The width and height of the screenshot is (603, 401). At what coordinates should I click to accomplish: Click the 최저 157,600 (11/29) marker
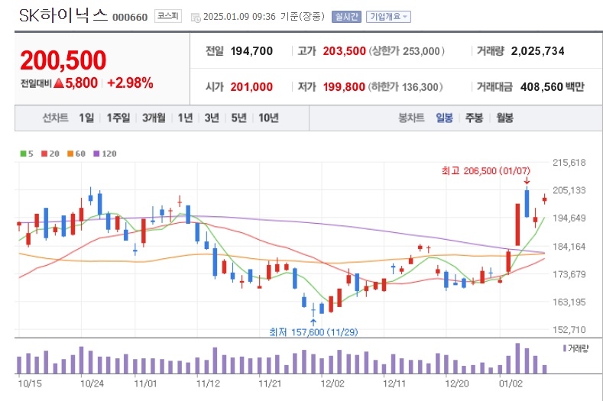coord(313,331)
